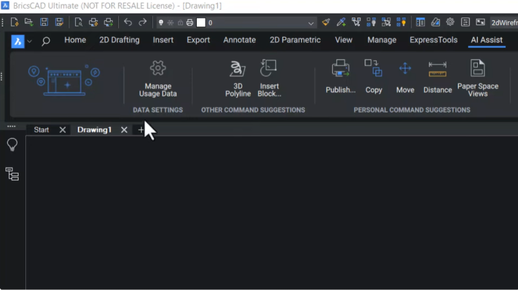Click the layer select cursor icon
Viewport: 518px width, 290px height.
(356, 23)
